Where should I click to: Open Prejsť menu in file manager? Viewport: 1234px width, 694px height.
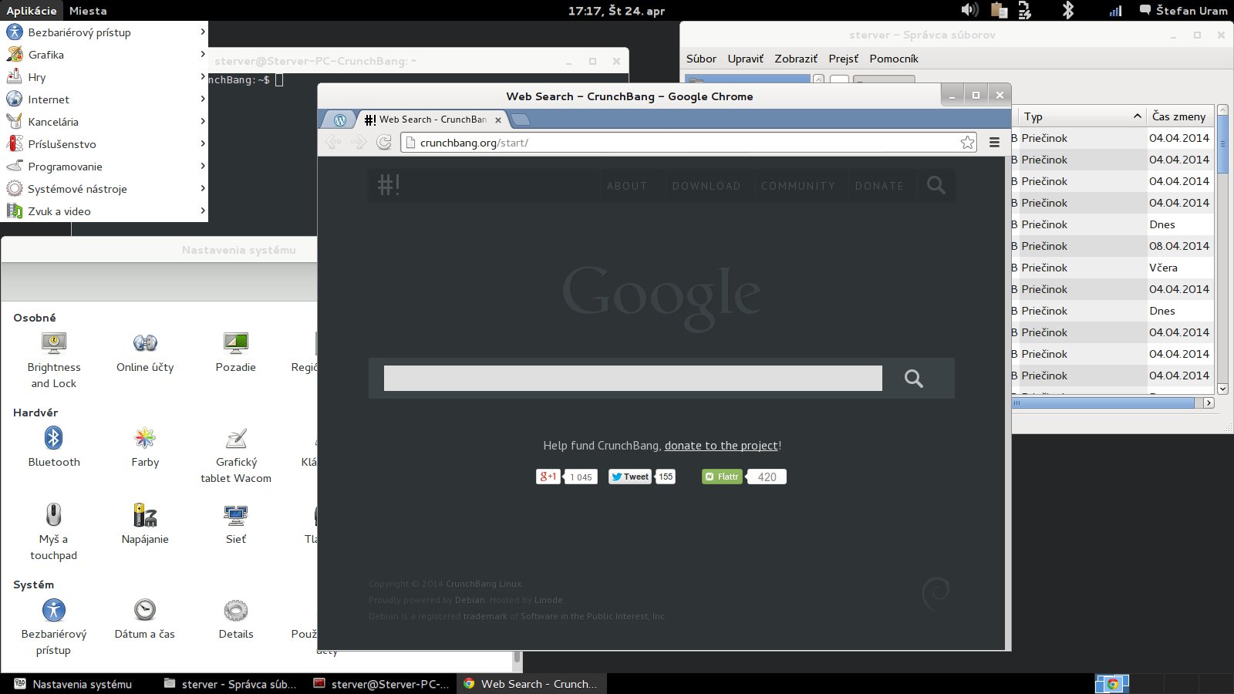click(844, 59)
